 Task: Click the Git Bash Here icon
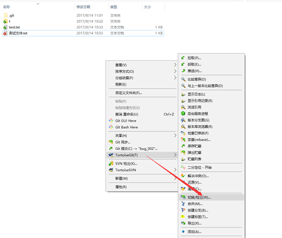[x=111, y=127]
